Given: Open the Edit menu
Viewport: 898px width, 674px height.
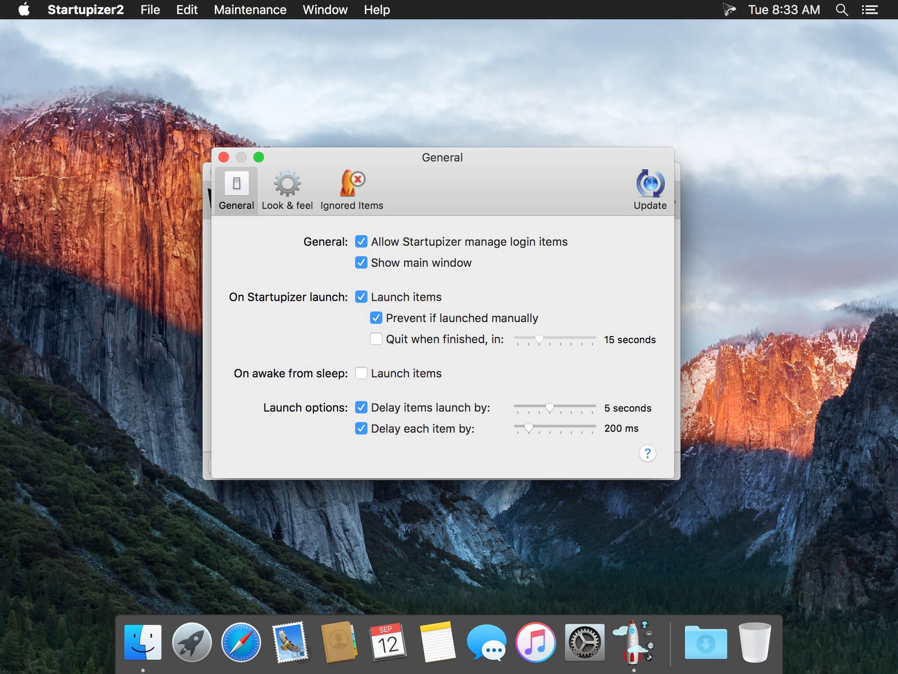Looking at the screenshot, I should 187,10.
